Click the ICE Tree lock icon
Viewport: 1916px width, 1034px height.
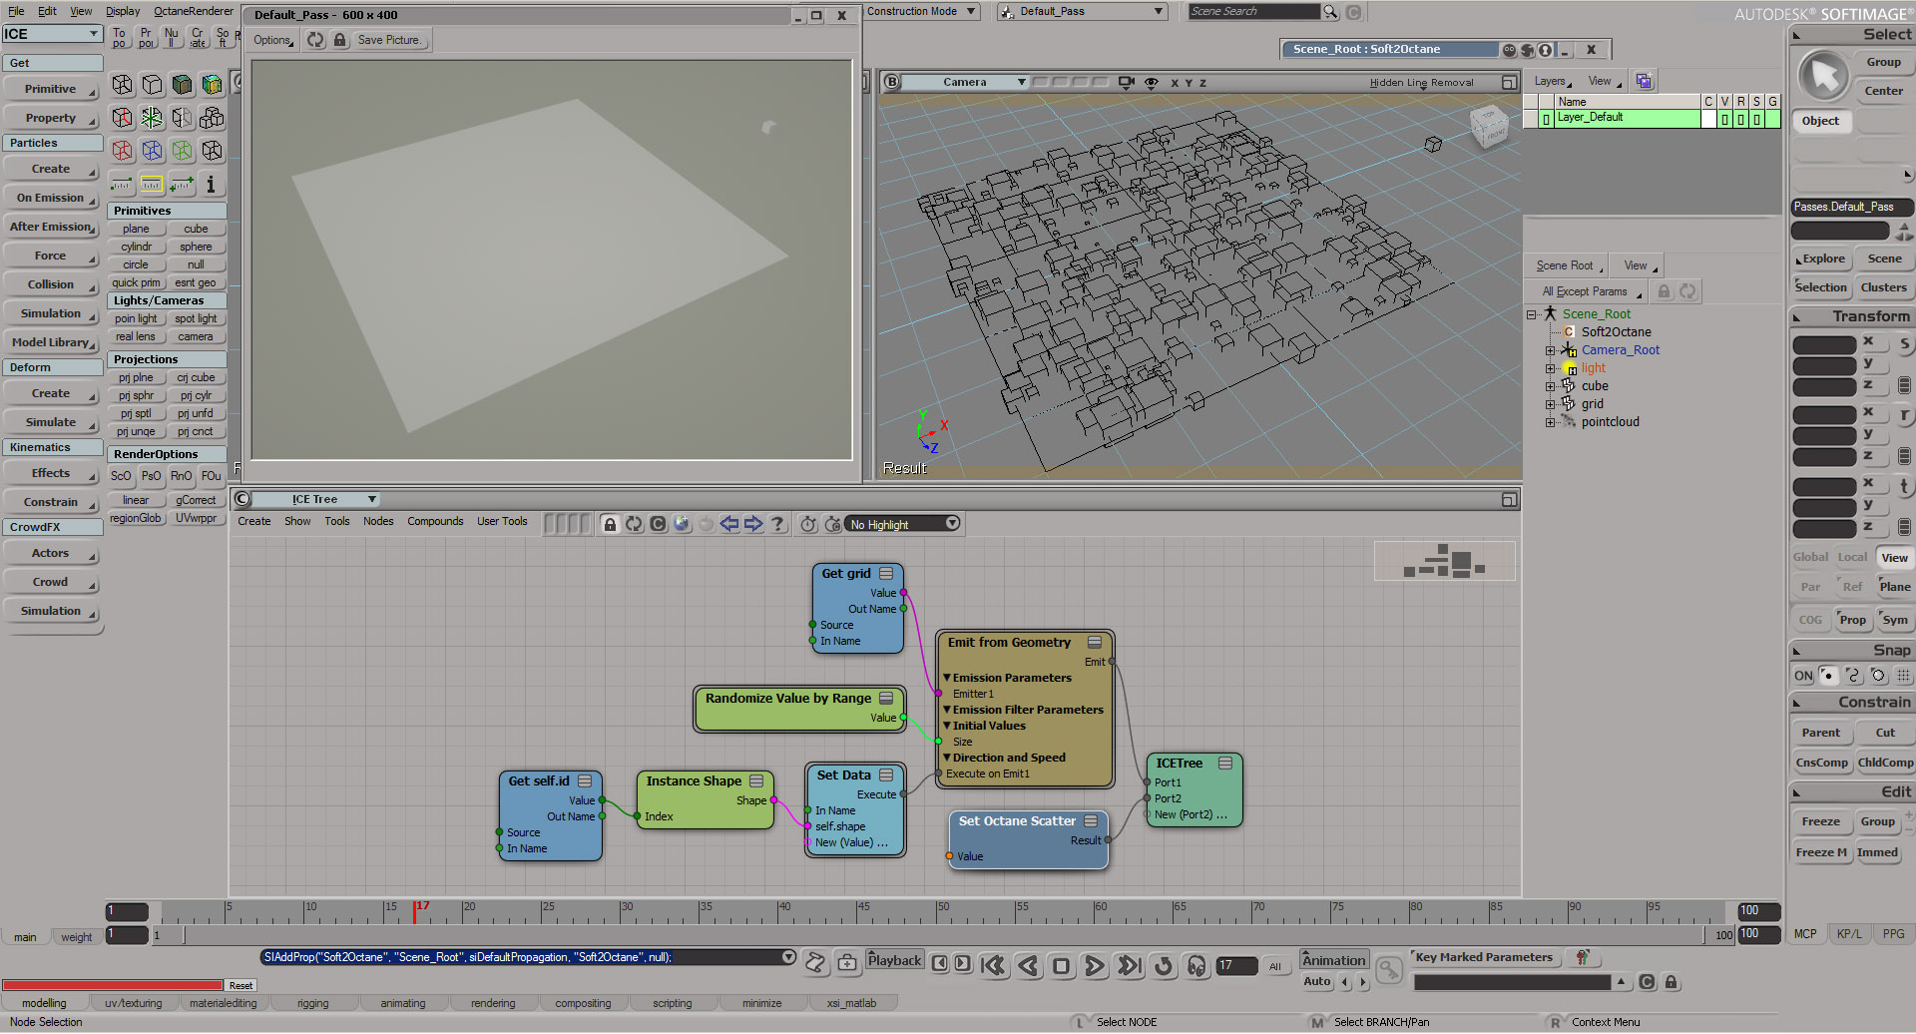click(610, 524)
